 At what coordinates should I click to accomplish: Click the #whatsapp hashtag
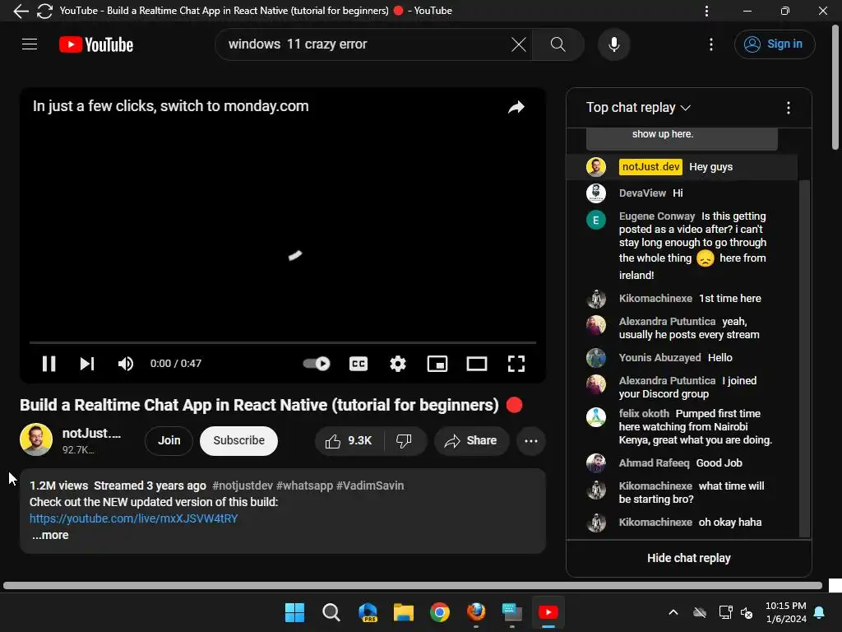pos(304,486)
